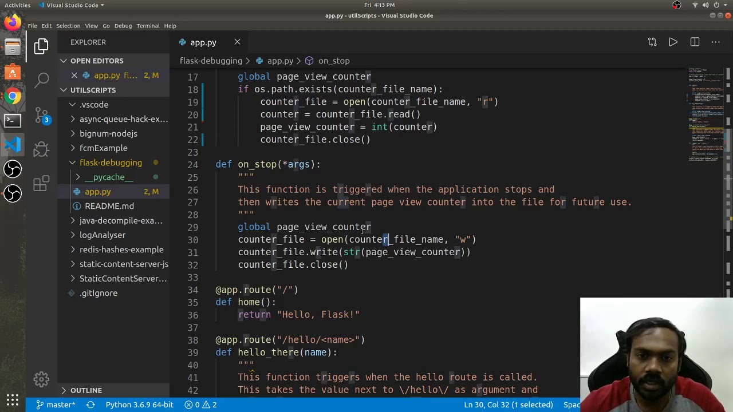Image resolution: width=733 pixels, height=412 pixels.
Task: Click the compare changes icon in editor toolbar
Action: 652,42
